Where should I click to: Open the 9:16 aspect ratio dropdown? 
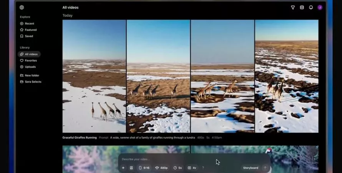(144, 168)
